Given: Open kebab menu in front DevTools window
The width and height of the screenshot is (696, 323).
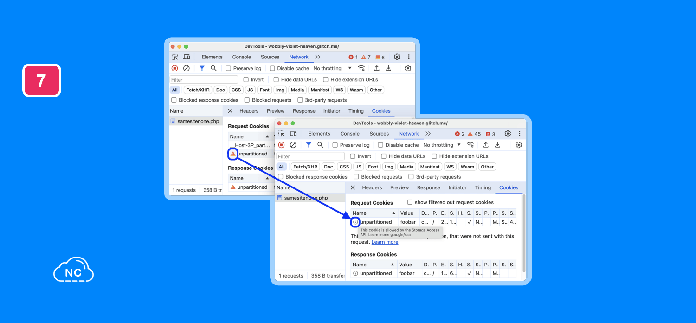Looking at the screenshot, I should coord(520,134).
